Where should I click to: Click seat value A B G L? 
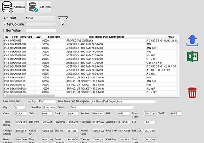tap(150, 74)
